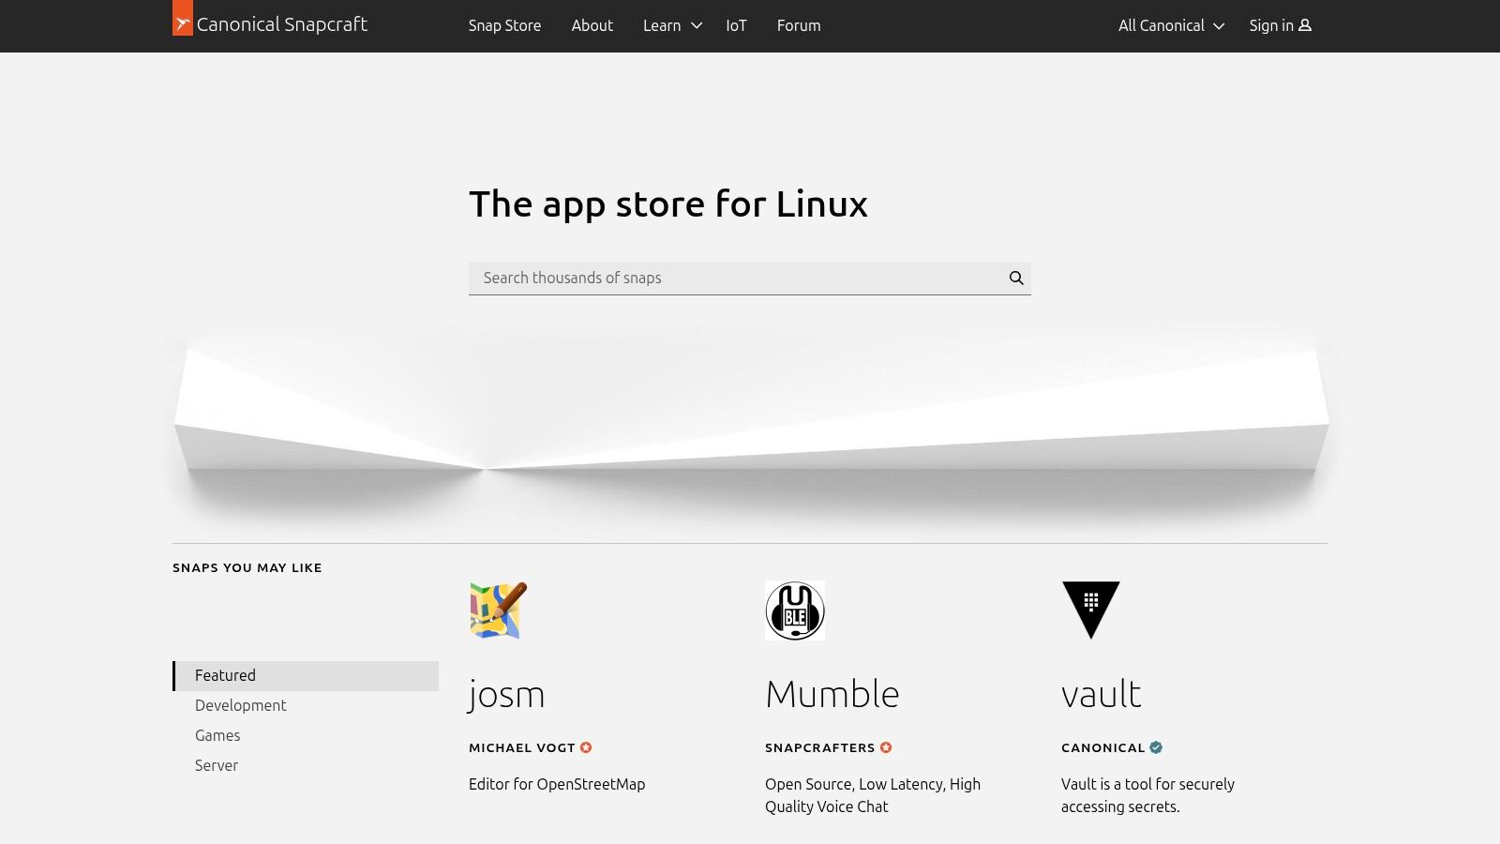The image size is (1500, 844).
Task: Click the Sign in user icon
Action: (x=1305, y=25)
